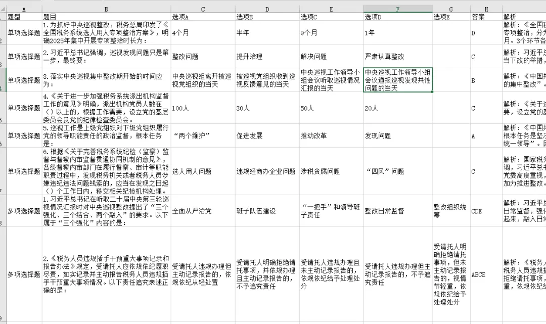Viewport: 546px width, 324px height.
Task: Select cell '中央巡视组离开被巡视党组织的当天'
Action: [203, 80]
